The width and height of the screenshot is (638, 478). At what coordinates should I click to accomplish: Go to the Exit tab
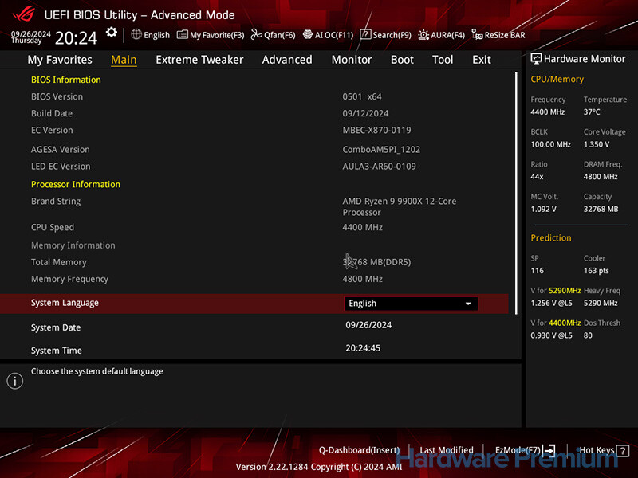click(x=482, y=60)
